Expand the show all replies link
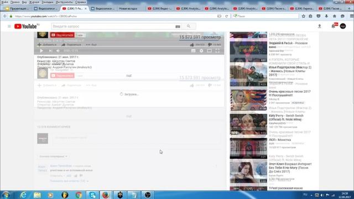 [69, 181]
